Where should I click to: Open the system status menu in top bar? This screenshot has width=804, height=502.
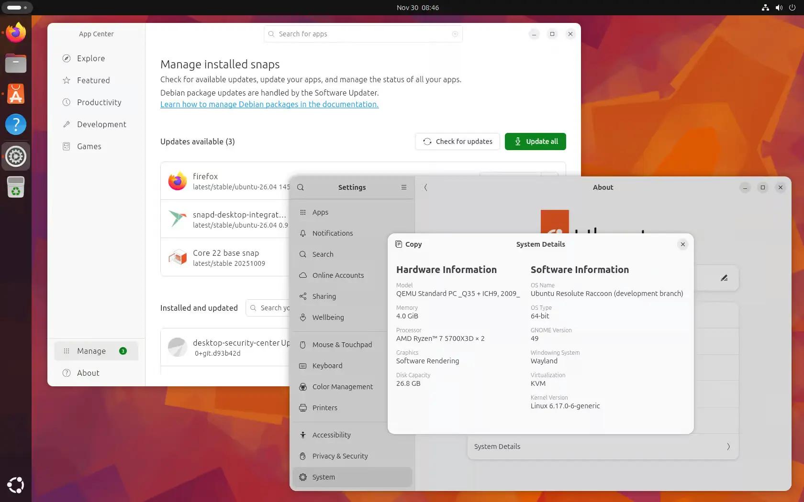tap(779, 7)
